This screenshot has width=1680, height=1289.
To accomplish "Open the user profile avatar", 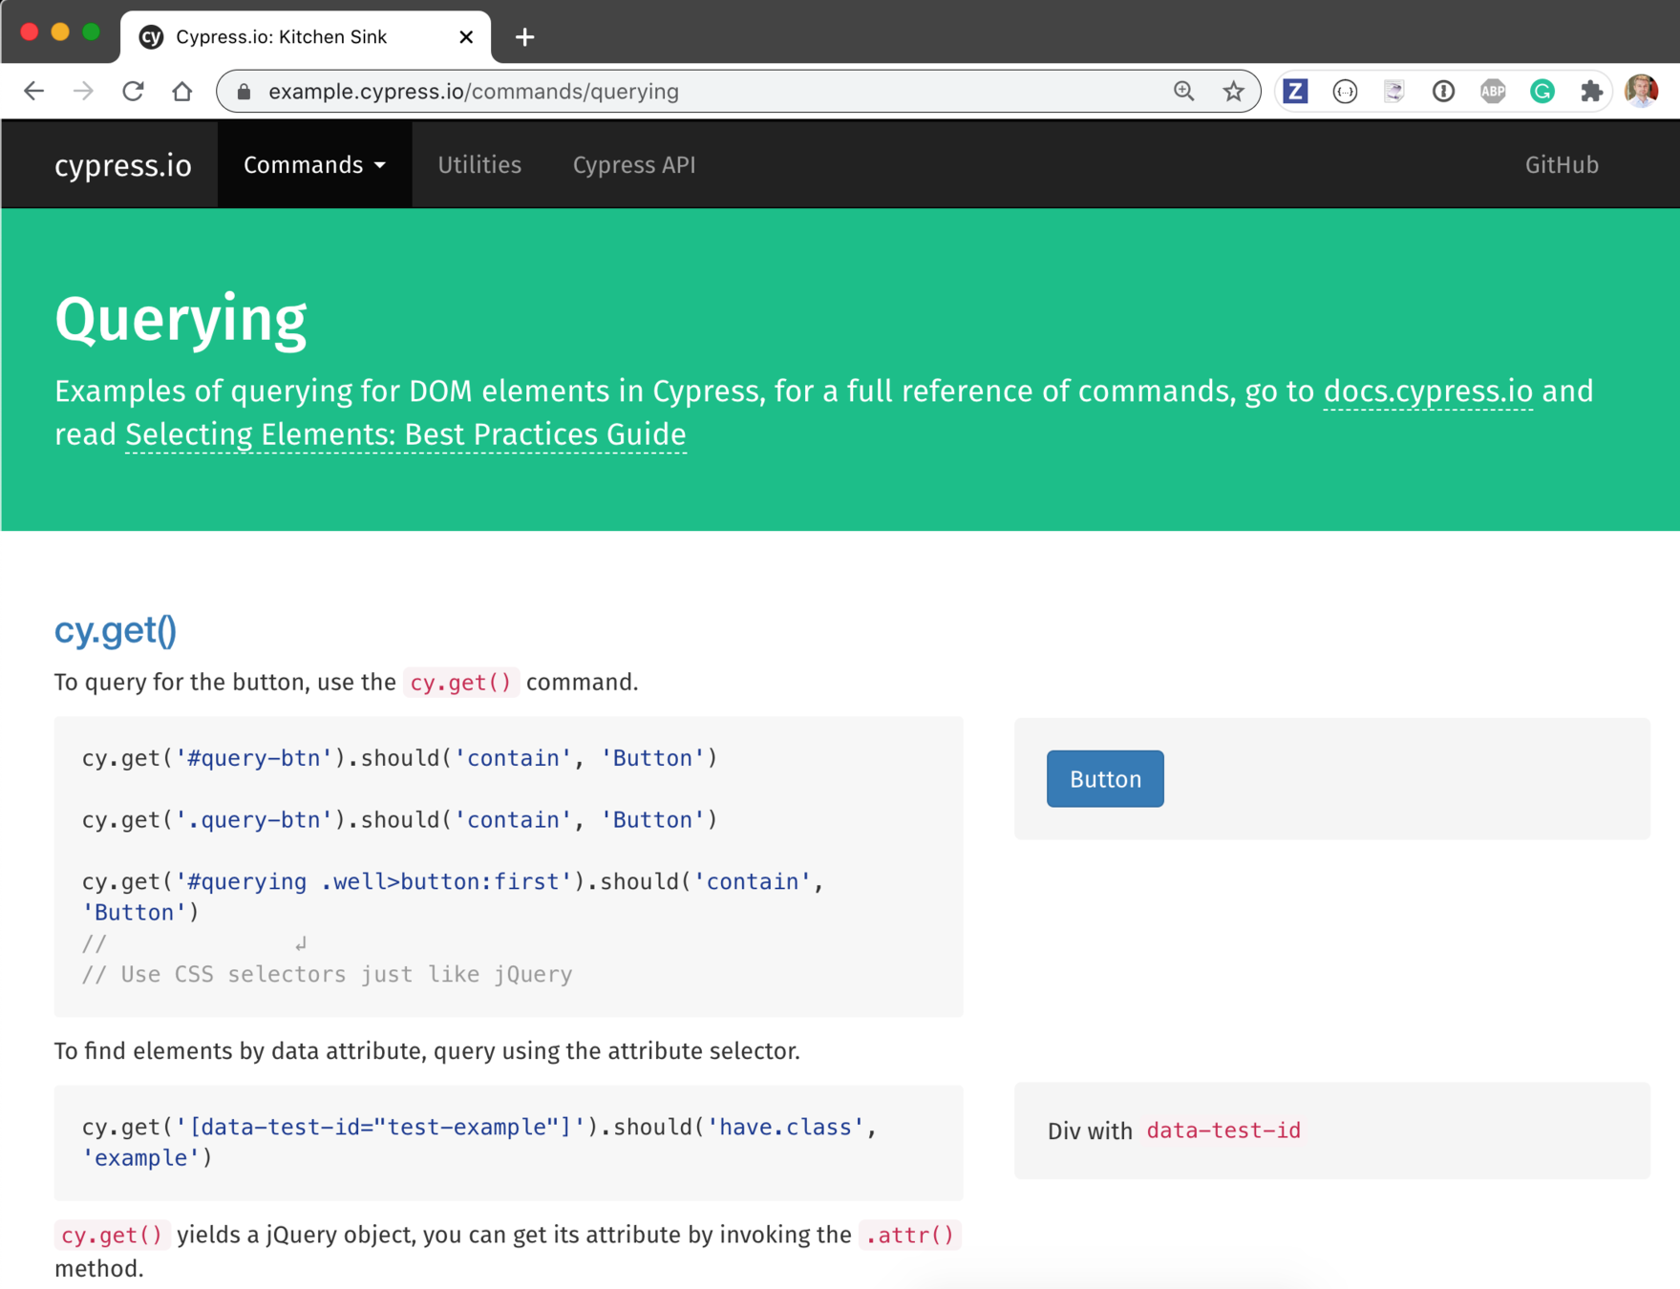I will [x=1642, y=91].
